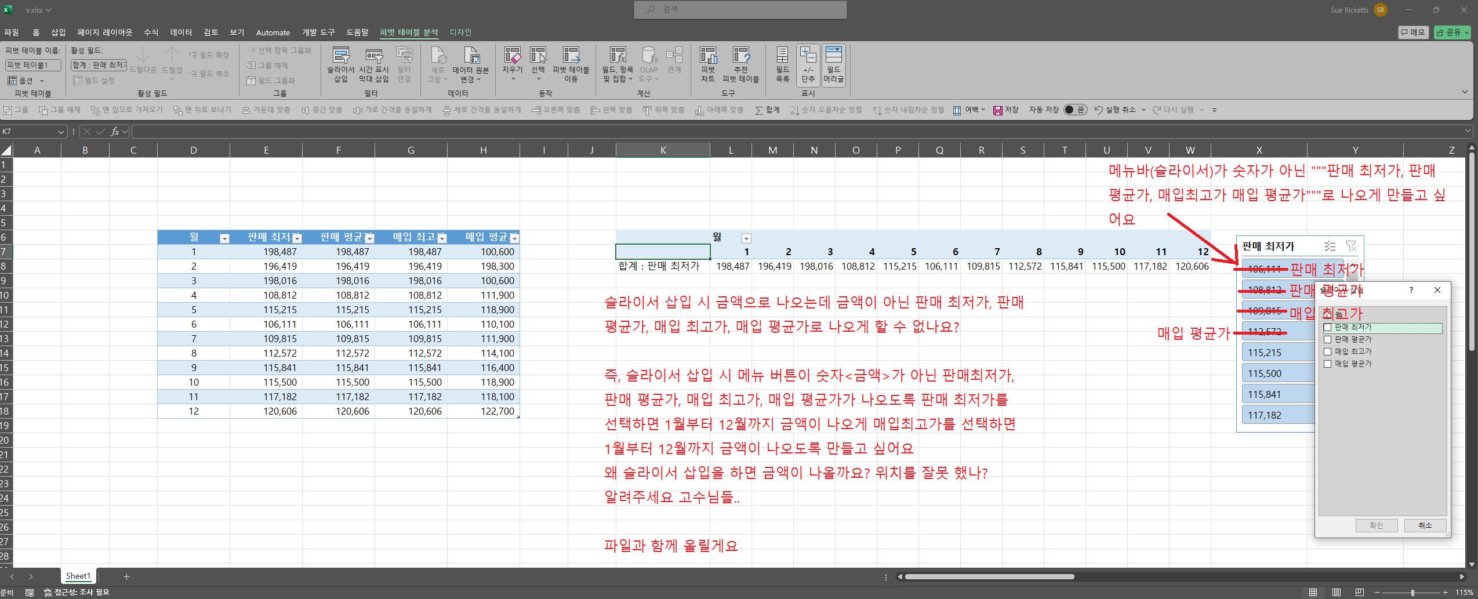Toggle the 필드 목록 field list icon

click(782, 64)
